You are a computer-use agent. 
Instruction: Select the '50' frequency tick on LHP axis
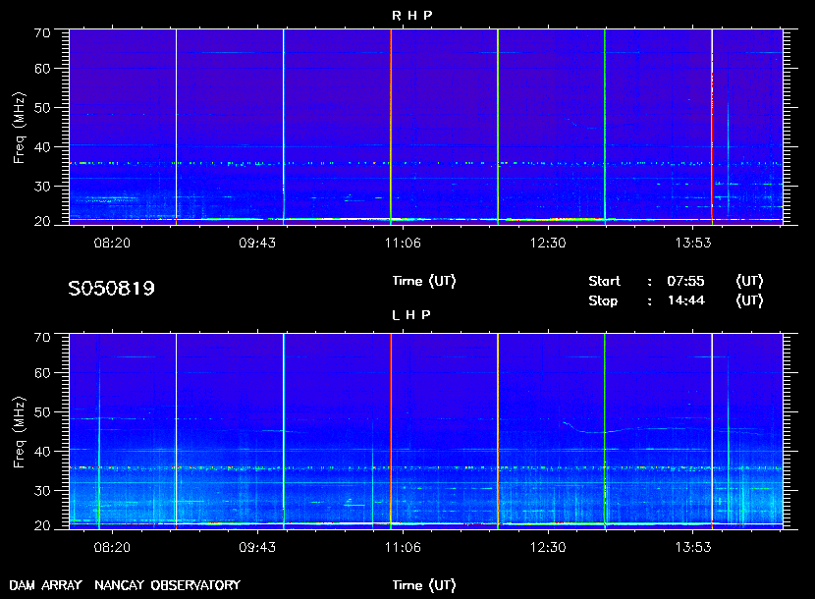point(42,412)
